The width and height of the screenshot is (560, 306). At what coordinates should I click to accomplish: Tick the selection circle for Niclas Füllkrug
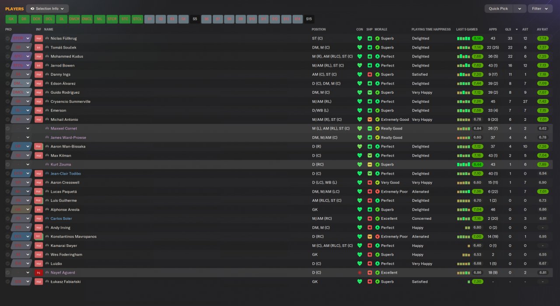click(x=7, y=39)
